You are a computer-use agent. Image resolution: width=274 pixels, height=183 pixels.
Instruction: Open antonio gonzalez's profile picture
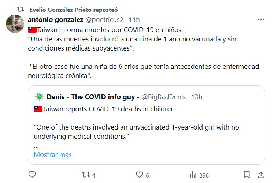(x=15, y=25)
